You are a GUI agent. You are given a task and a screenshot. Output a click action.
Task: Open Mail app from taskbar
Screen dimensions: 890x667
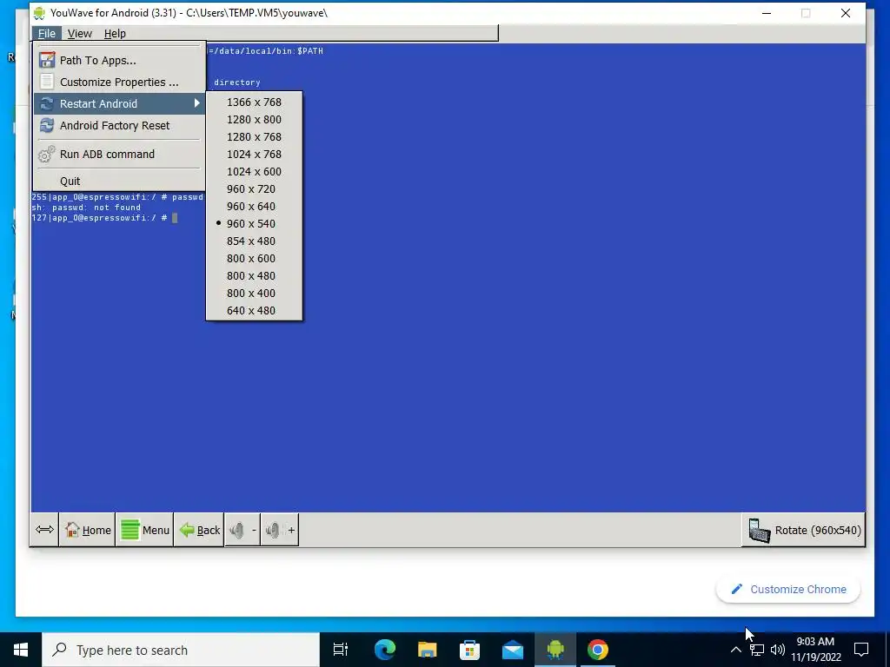click(513, 650)
